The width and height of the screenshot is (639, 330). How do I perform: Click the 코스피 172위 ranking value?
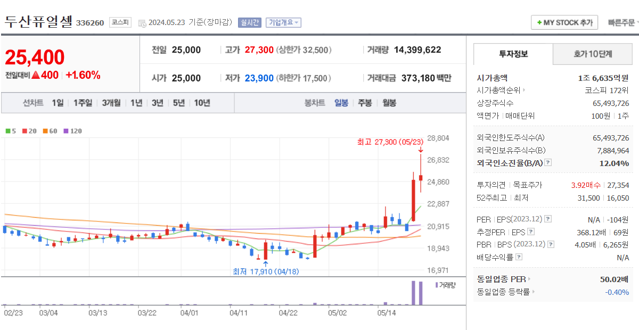[607, 90]
